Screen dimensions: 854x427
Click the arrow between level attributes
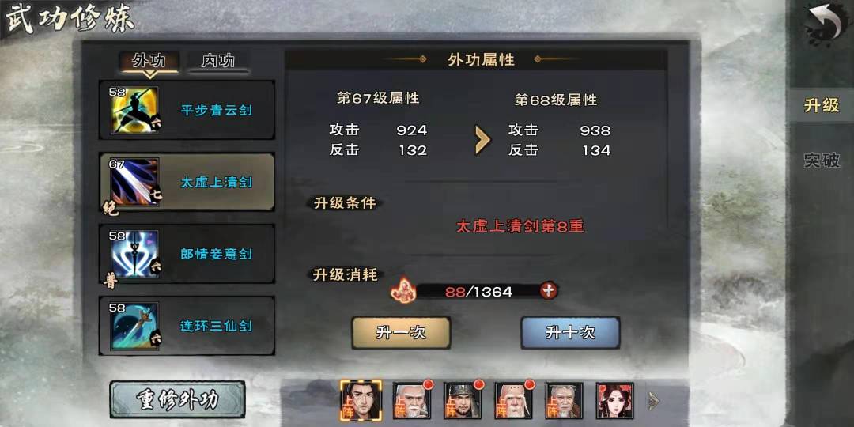click(482, 140)
